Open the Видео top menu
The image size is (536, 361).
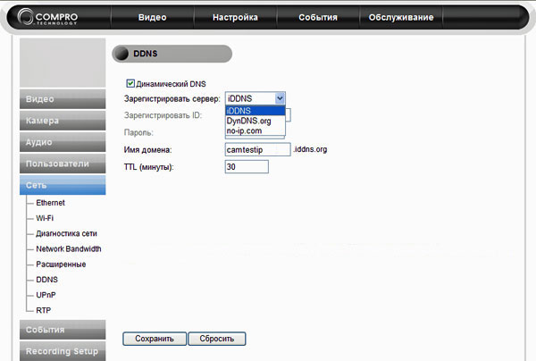pyautogui.click(x=152, y=17)
